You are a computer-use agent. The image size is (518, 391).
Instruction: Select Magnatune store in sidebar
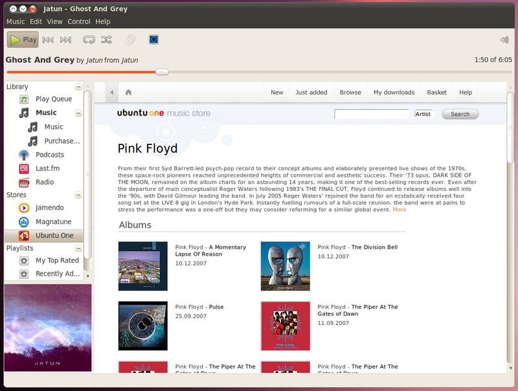(53, 221)
